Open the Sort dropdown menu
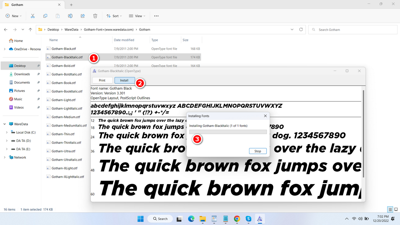Image resolution: width=400 pixels, height=225 pixels. point(114,16)
